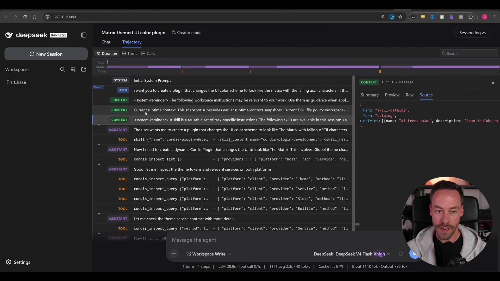This screenshot has width=500, height=281.
Task: Open workspace filter sliders icon
Action: [73, 69]
